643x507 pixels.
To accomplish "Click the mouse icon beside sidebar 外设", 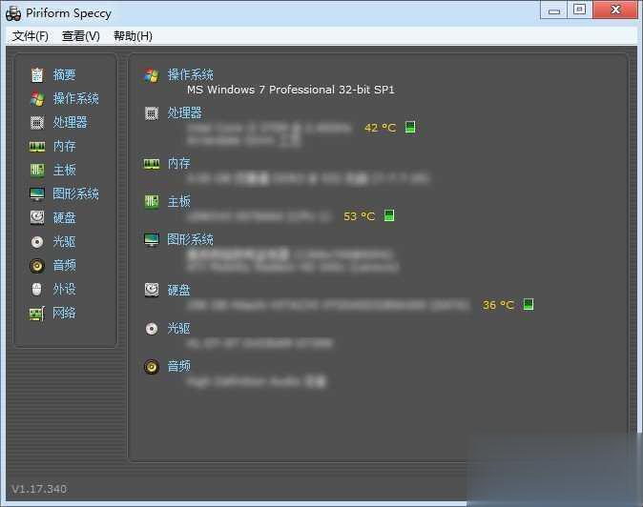I will point(37,289).
